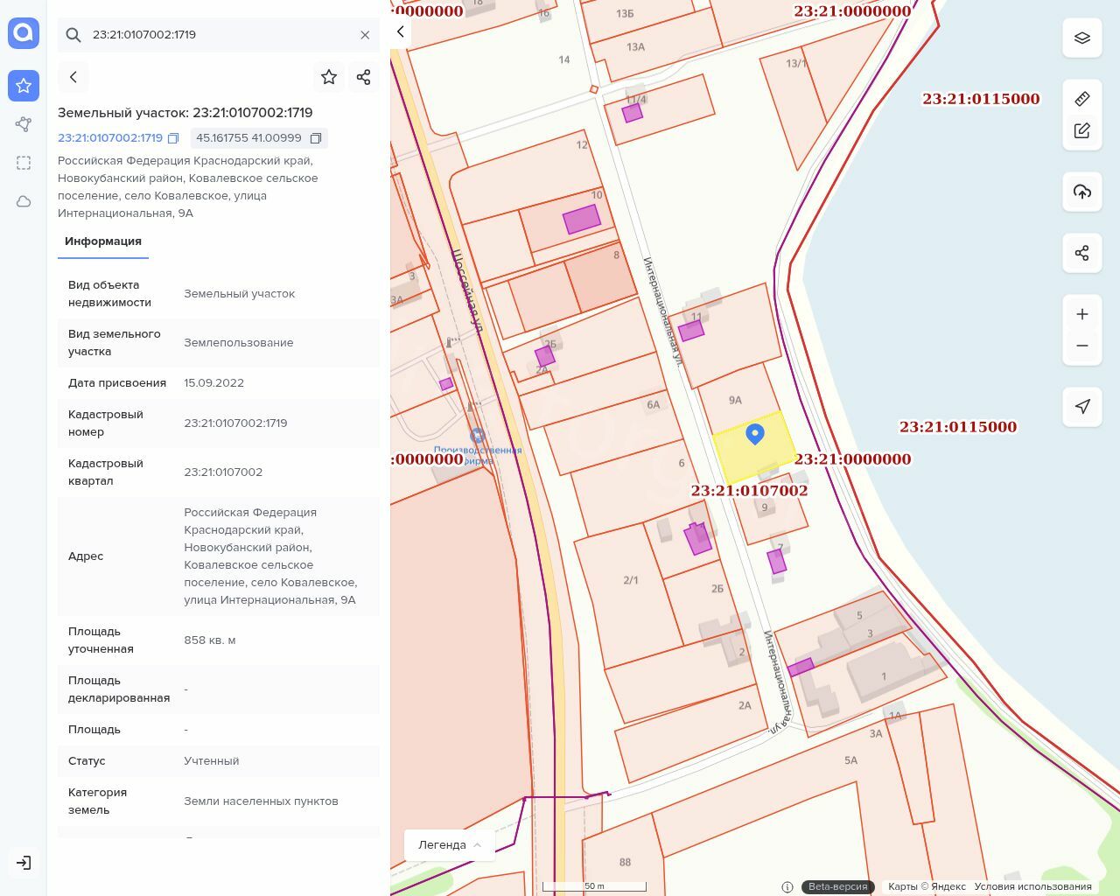Open the Условия использования link
This screenshot has width=1120, height=896.
(1032, 886)
